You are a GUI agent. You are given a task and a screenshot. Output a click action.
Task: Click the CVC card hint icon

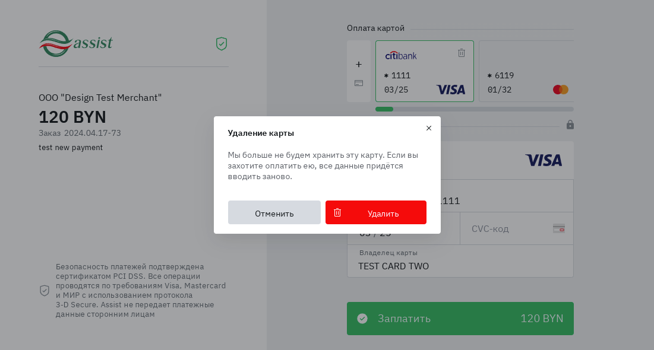(558, 228)
